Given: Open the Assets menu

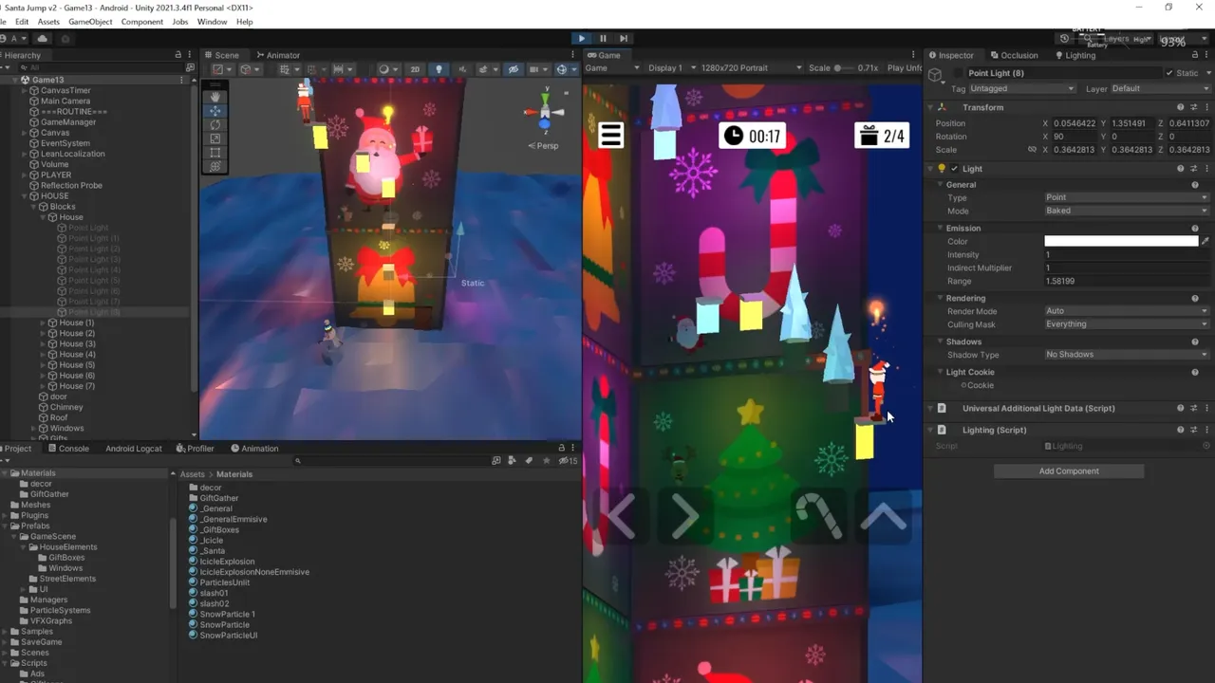Looking at the screenshot, I should click(48, 22).
